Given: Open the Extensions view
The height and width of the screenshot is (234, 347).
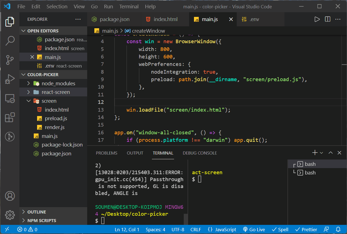Looking at the screenshot, I should [x=10, y=117].
